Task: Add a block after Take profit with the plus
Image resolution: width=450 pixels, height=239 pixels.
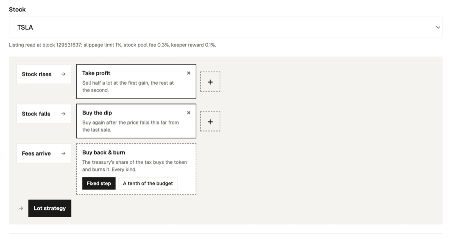Action: point(210,82)
